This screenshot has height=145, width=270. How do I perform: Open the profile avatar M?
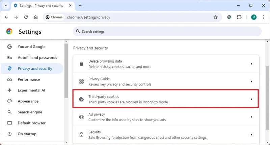click(254, 17)
